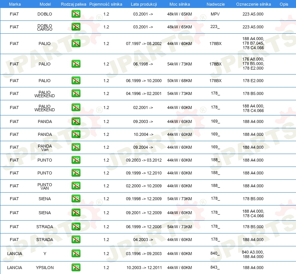Click fuel icon in PANDA Van row
Viewport: 296px width, 274px height.
(x=76, y=147)
